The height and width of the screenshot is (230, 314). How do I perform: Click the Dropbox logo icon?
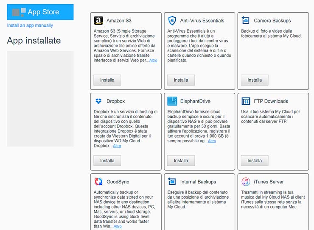point(98,101)
